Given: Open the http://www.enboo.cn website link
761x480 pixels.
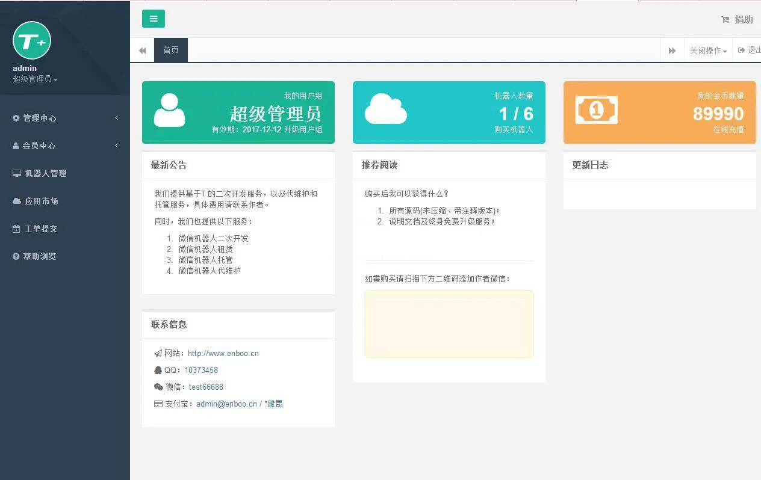Looking at the screenshot, I should tap(223, 354).
